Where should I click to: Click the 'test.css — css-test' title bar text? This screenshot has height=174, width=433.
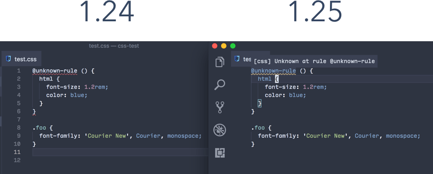(114, 46)
